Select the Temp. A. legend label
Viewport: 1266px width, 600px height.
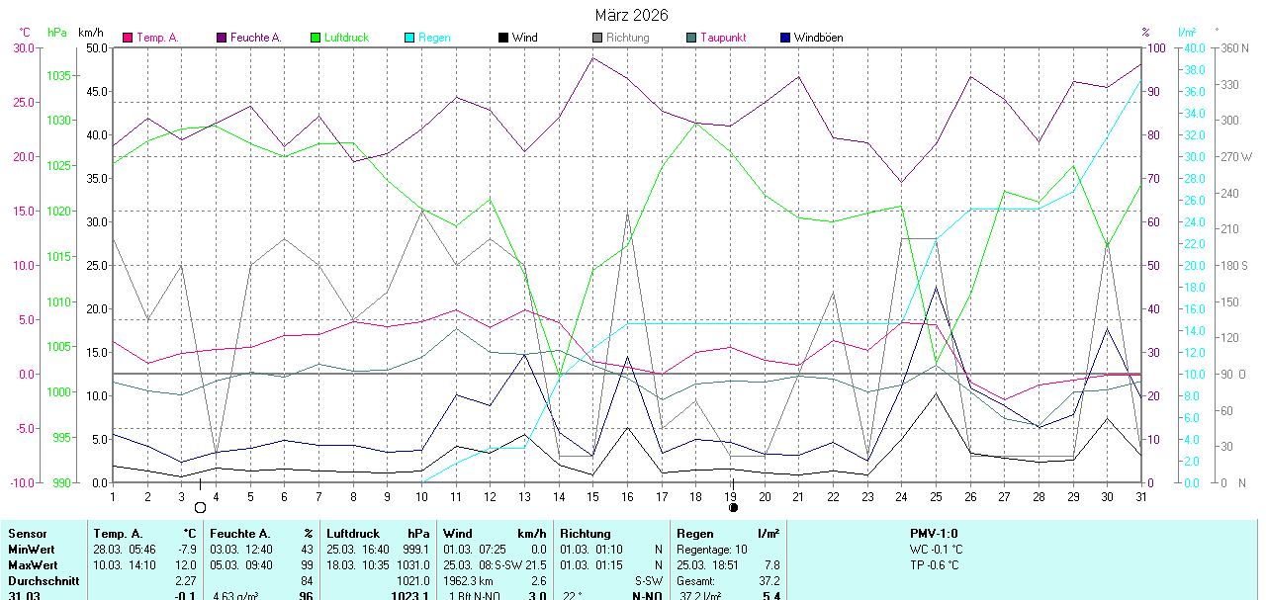coord(157,38)
